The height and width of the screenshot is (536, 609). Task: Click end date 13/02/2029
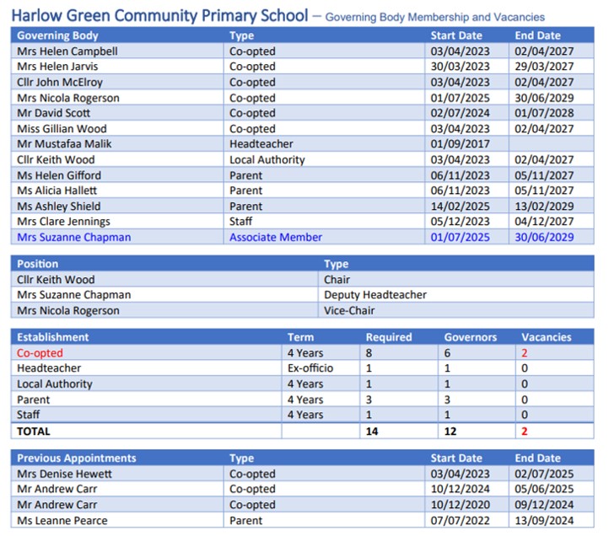pyautogui.click(x=544, y=206)
